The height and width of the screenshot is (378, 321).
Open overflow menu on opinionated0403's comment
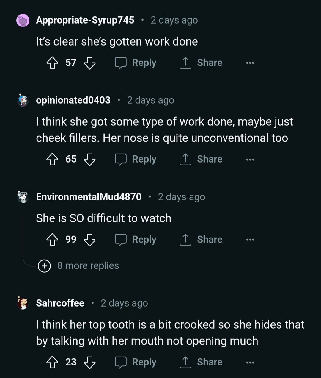coord(250,160)
